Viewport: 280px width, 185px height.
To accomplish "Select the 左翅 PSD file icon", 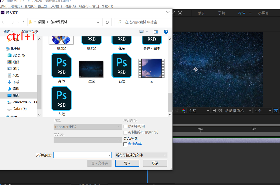I will pyautogui.click(x=61, y=98).
